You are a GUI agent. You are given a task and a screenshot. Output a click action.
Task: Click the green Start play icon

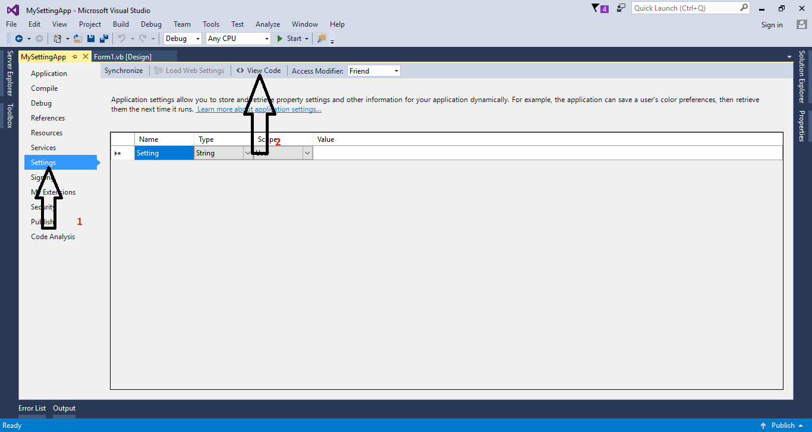(x=281, y=39)
